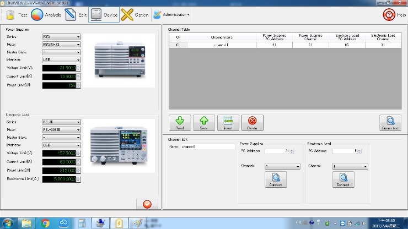Click the Option crossed-tools icon
The width and height of the screenshot is (408, 229).
[128, 15]
